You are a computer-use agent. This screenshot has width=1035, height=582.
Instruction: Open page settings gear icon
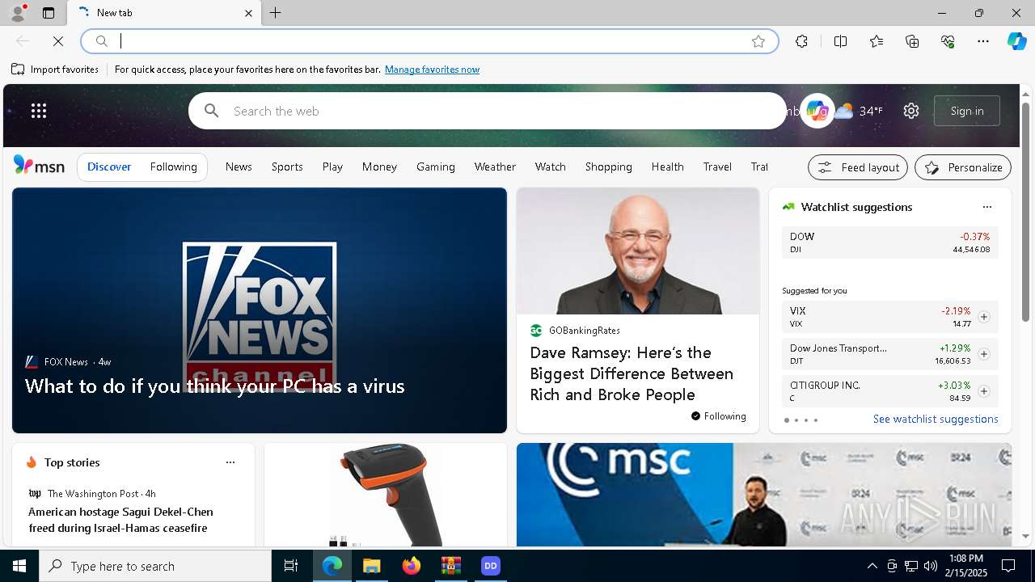(x=911, y=111)
